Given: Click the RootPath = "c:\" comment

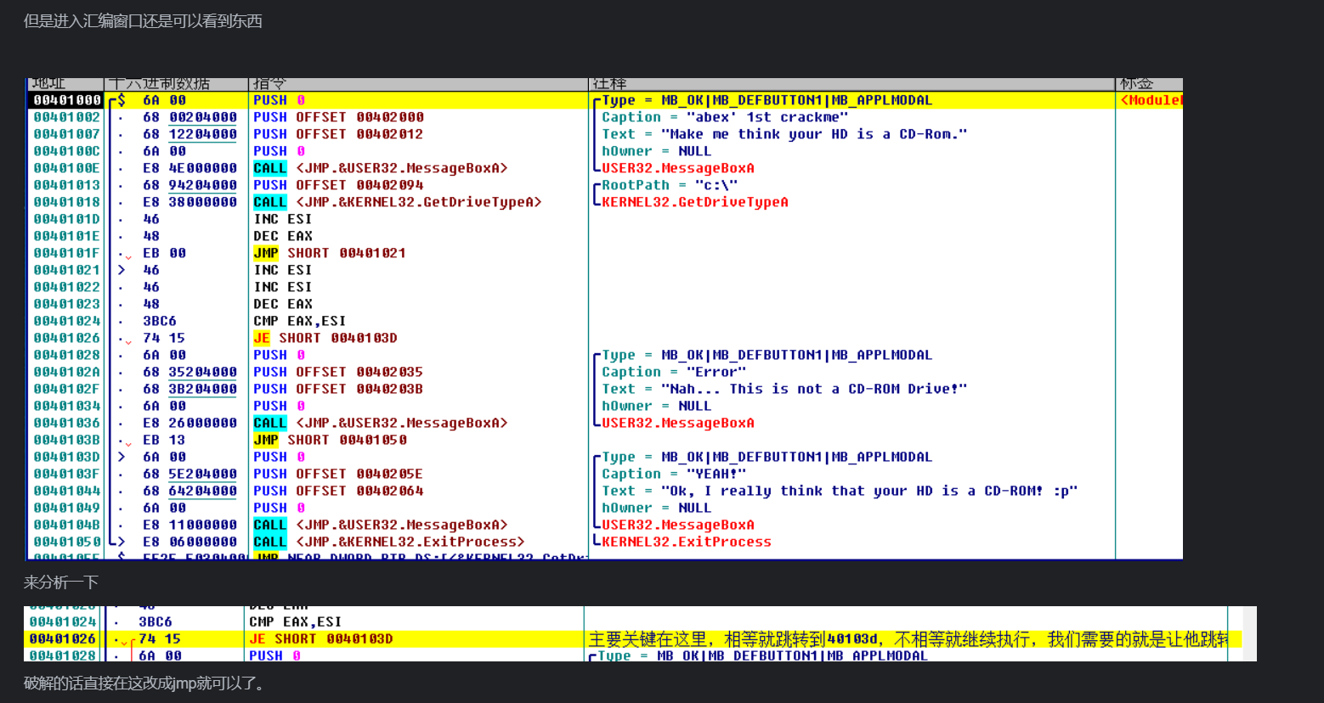Looking at the screenshot, I should [x=670, y=185].
